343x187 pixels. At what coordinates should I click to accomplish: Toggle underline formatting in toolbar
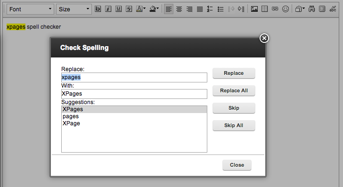click(x=118, y=9)
